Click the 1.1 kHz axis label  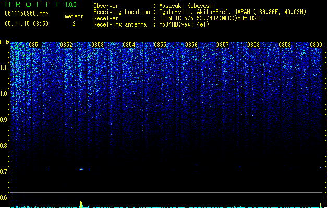pyautogui.click(x=4, y=68)
